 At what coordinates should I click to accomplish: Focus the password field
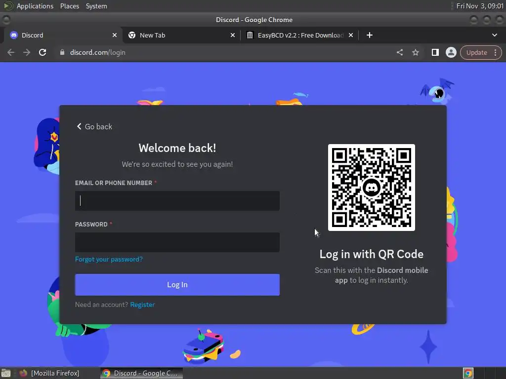(x=177, y=242)
